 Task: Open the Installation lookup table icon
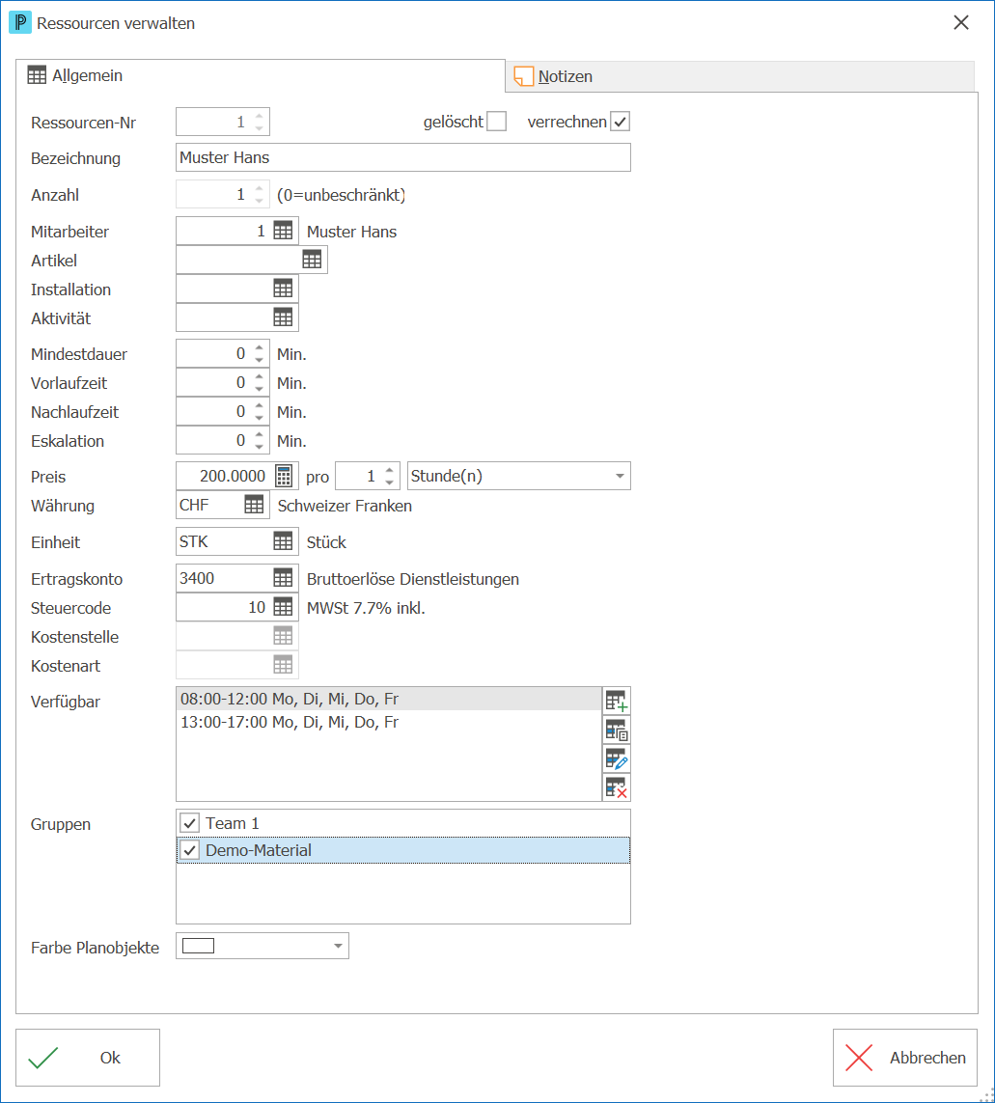[283, 289]
